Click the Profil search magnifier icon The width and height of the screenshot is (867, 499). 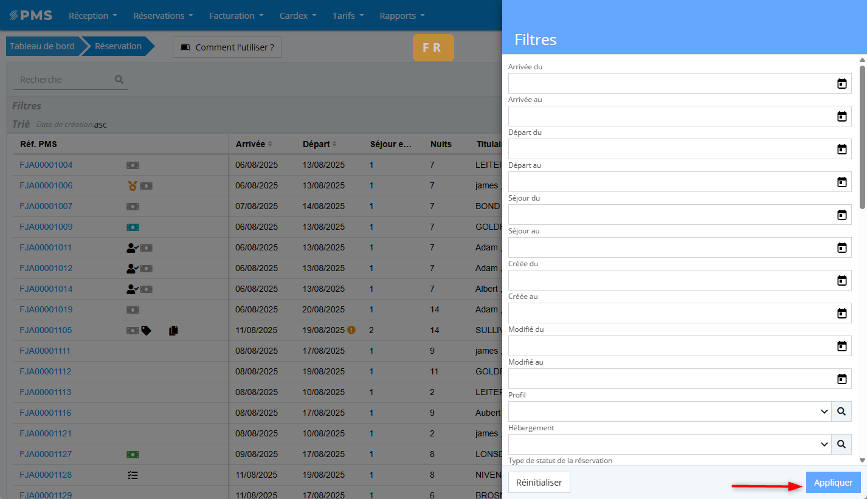[841, 411]
